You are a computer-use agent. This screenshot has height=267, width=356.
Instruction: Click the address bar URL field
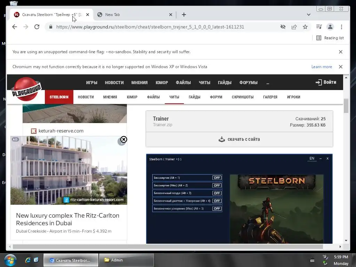(x=150, y=27)
